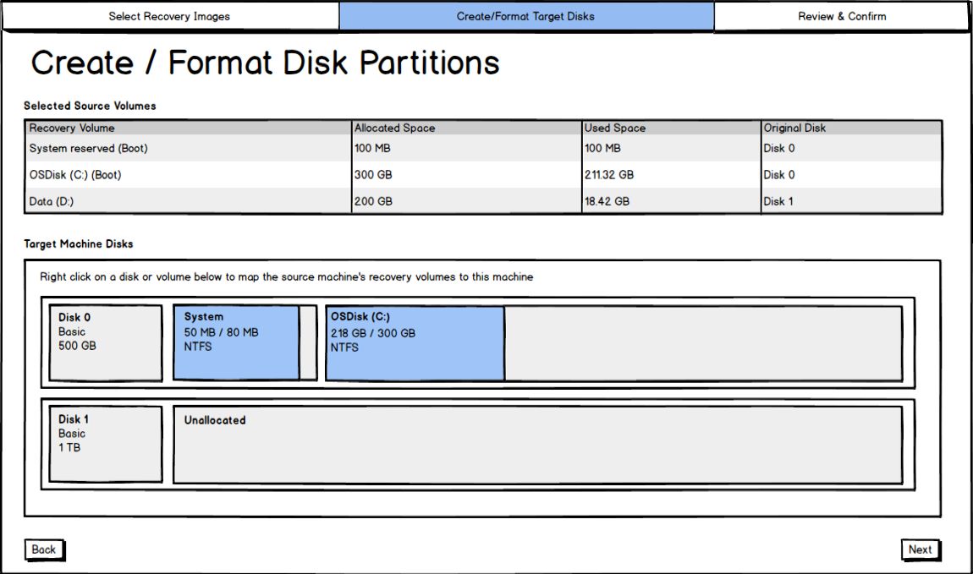Click the Allocated Space column header

[x=464, y=128]
